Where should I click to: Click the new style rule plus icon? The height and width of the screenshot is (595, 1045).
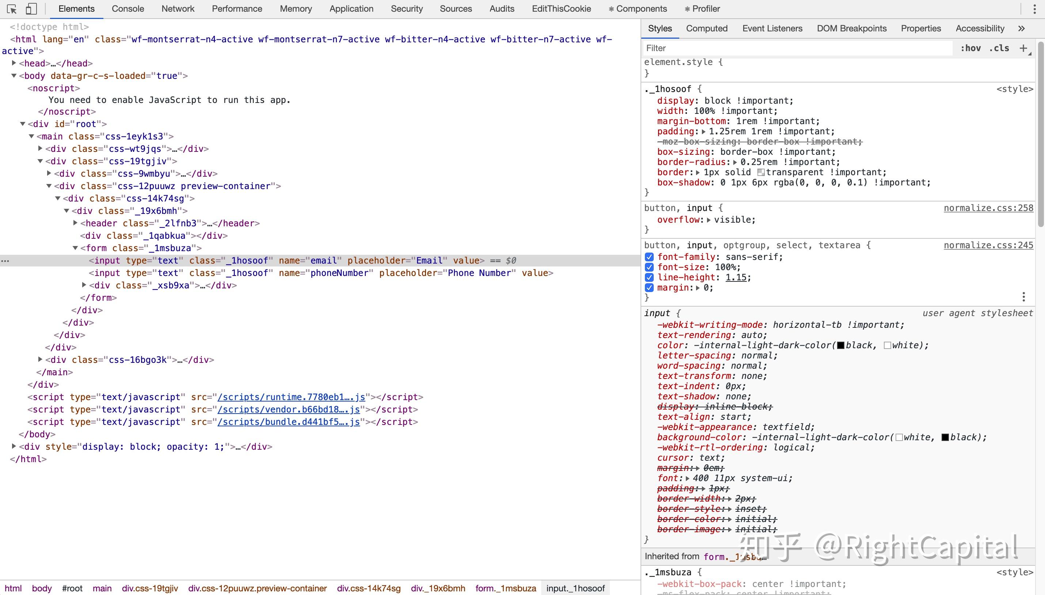1023,48
